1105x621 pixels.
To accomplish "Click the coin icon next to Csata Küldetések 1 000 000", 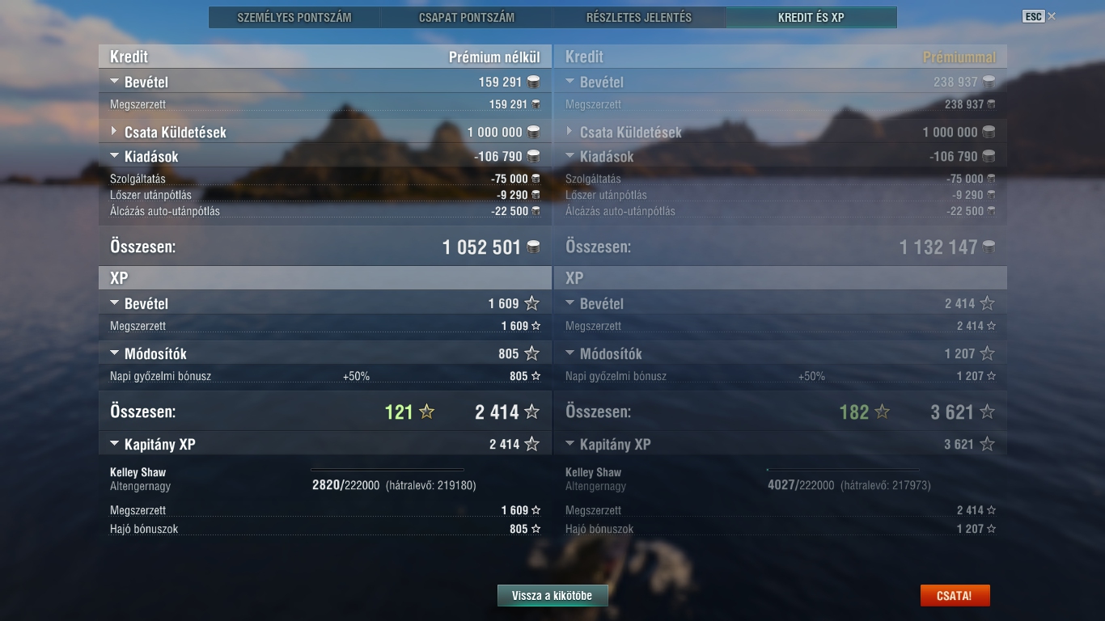I will (x=533, y=132).
